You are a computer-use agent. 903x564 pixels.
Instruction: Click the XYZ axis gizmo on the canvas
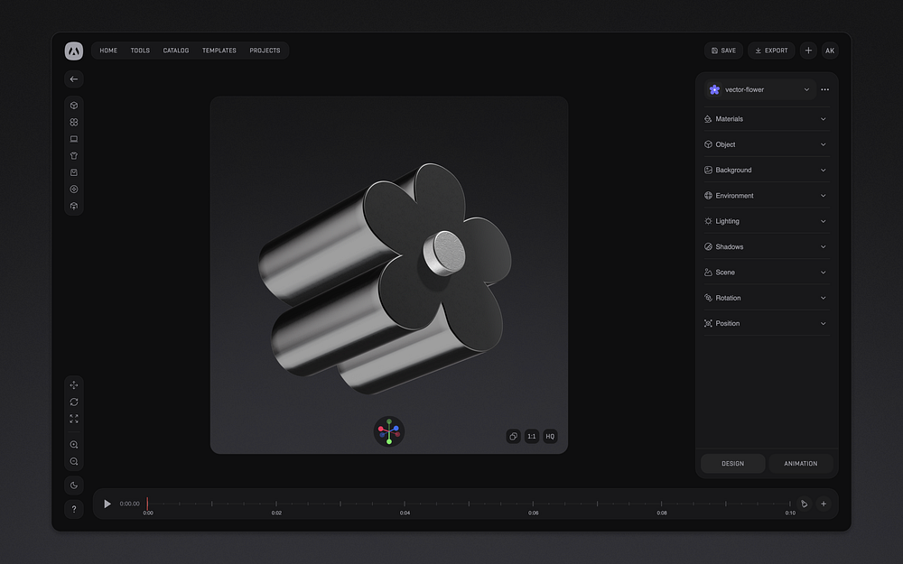pos(389,431)
